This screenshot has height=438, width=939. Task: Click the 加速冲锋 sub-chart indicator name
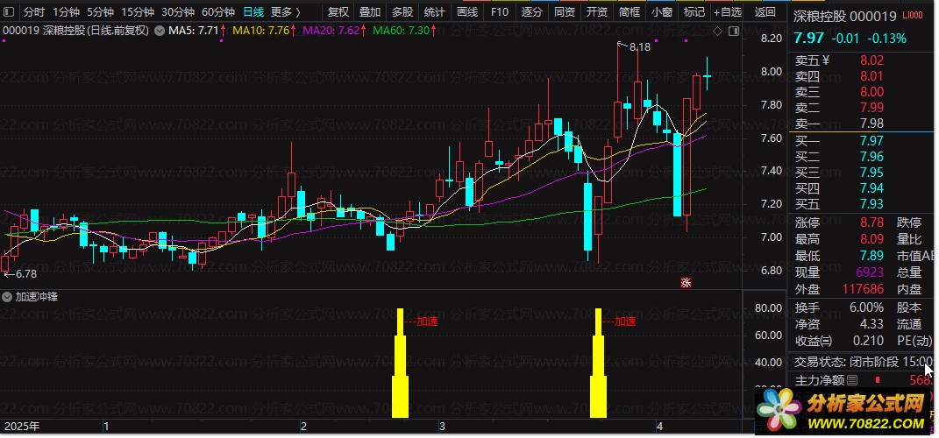(37, 297)
